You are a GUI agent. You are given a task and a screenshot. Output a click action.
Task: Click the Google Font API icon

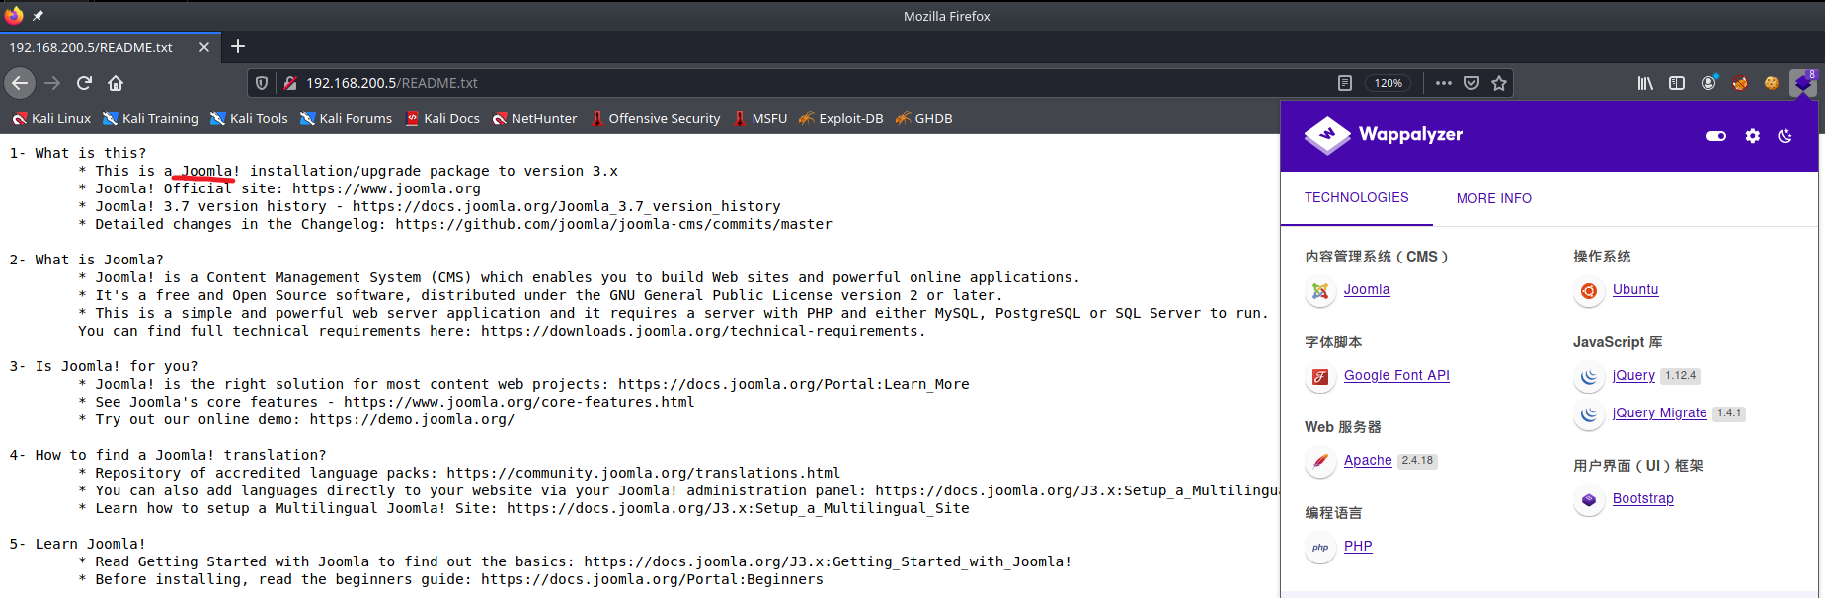coord(1320,377)
